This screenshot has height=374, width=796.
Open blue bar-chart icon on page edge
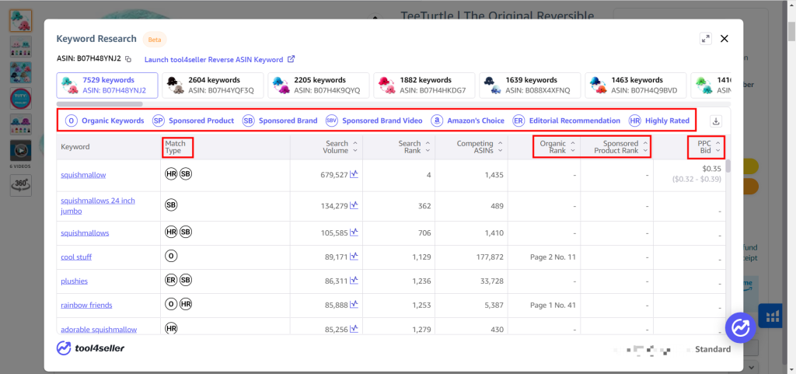click(772, 316)
